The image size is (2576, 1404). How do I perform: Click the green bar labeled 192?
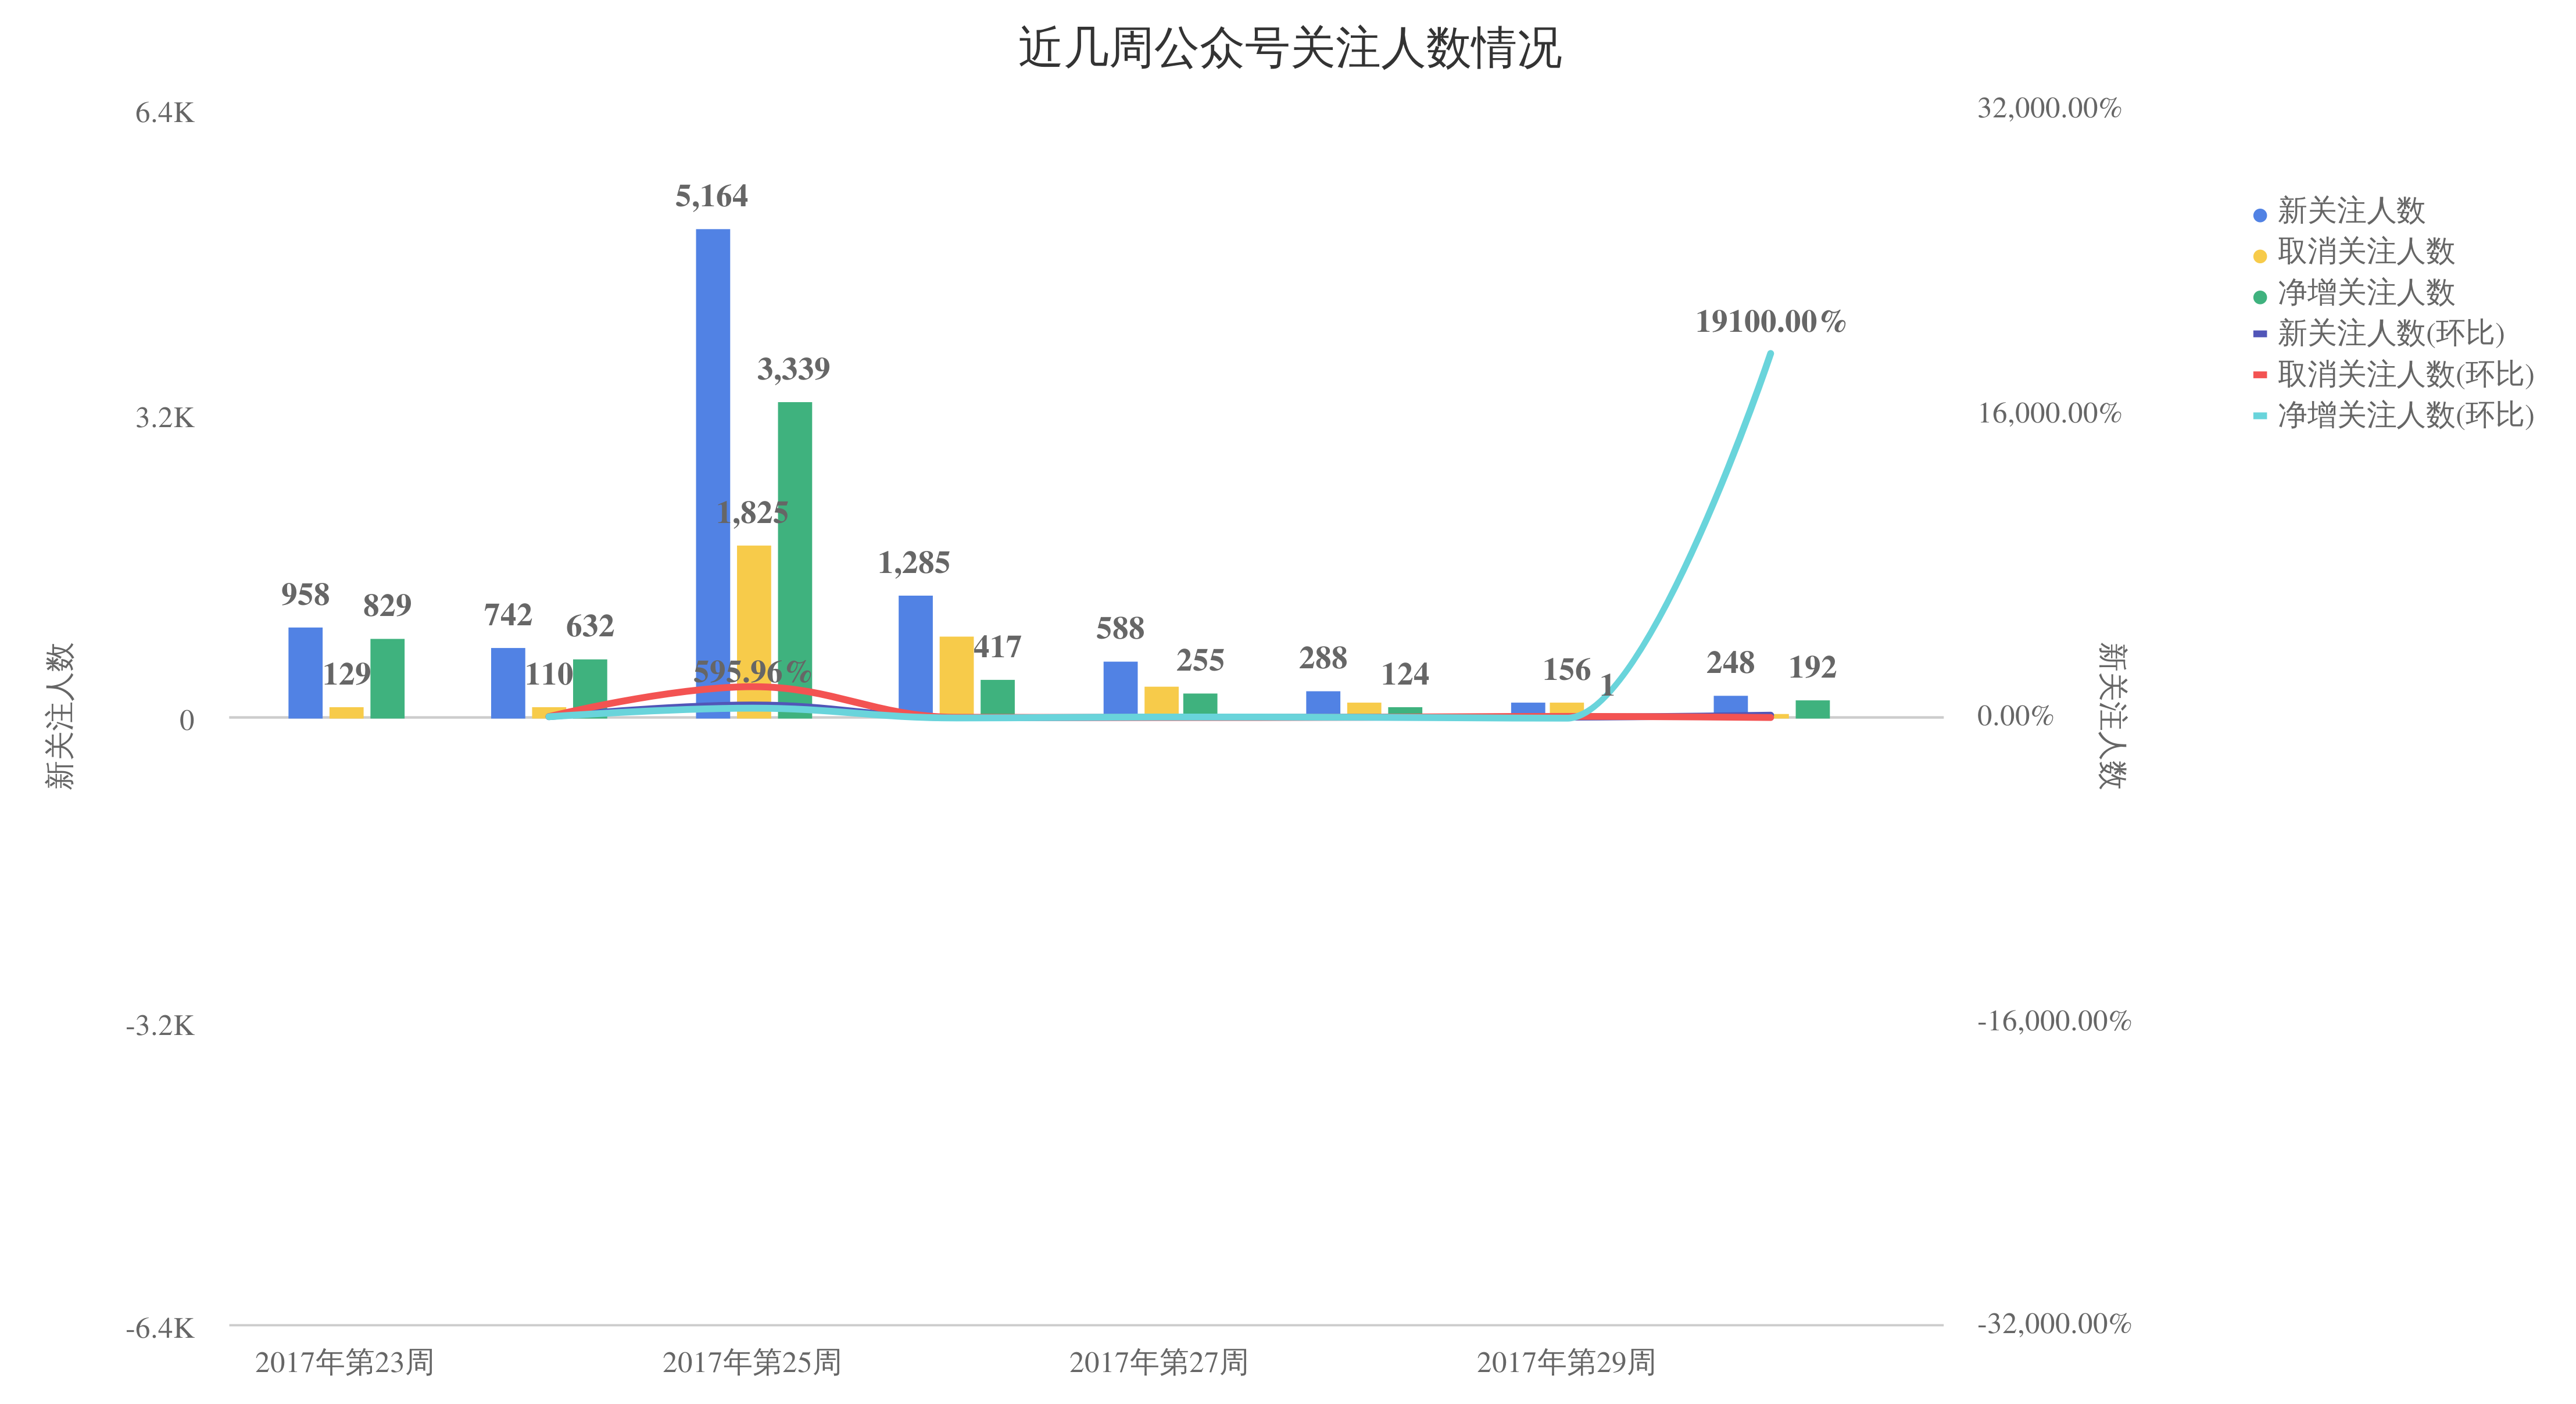point(1812,709)
